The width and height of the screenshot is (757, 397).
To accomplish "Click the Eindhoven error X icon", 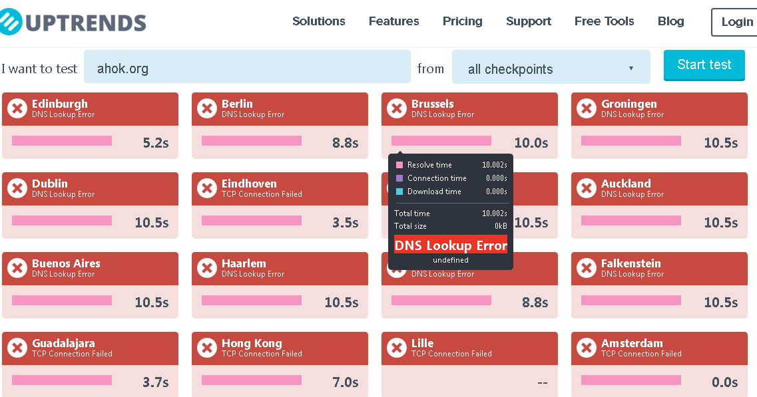I will [206, 188].
